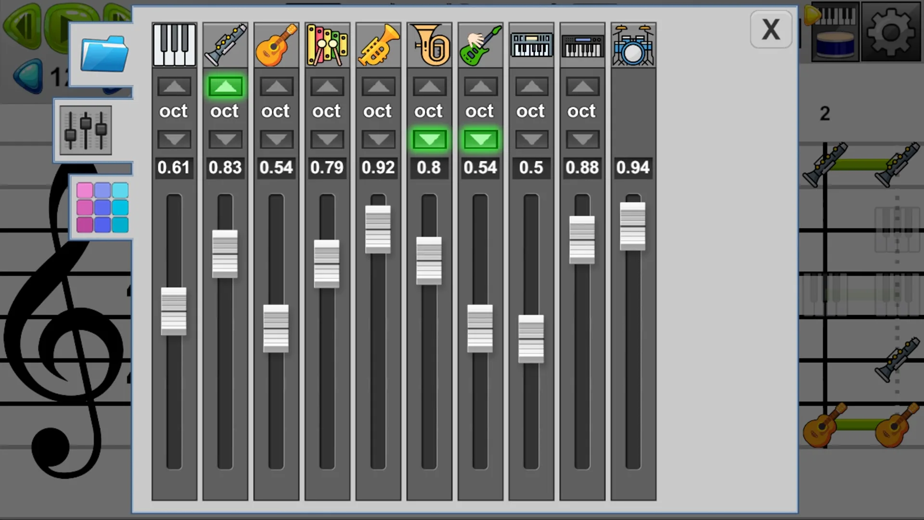Select the tuba instrument icon
The image size is (924, 520).
429,45
